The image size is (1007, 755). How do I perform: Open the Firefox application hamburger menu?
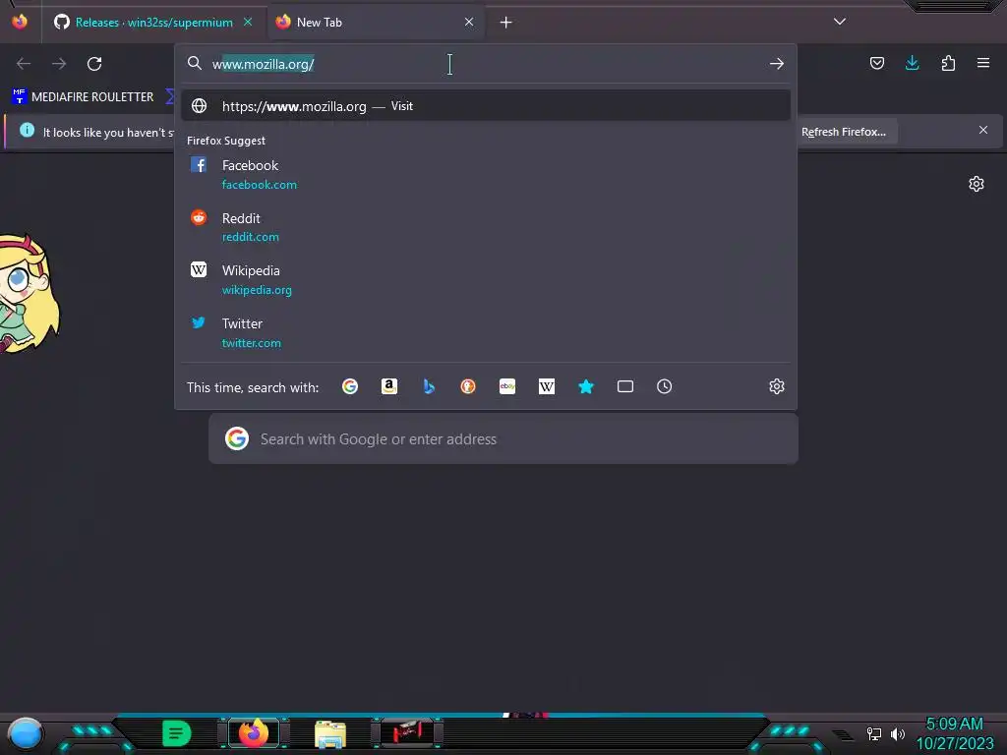point(983,63)
